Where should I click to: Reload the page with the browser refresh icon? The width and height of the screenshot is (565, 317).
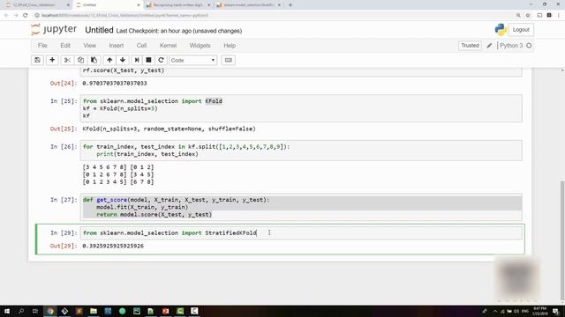pos(26,16)
